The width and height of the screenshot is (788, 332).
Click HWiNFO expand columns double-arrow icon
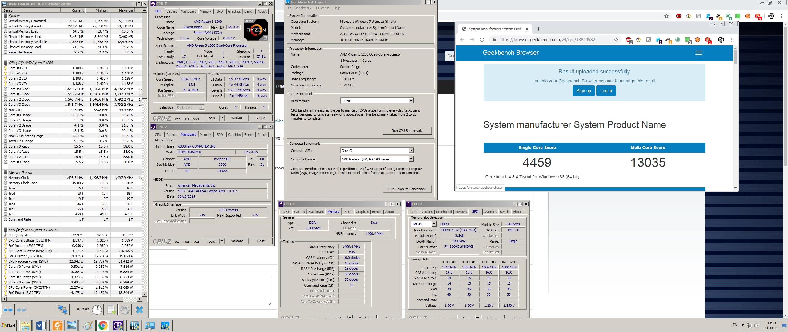point(8,310)
